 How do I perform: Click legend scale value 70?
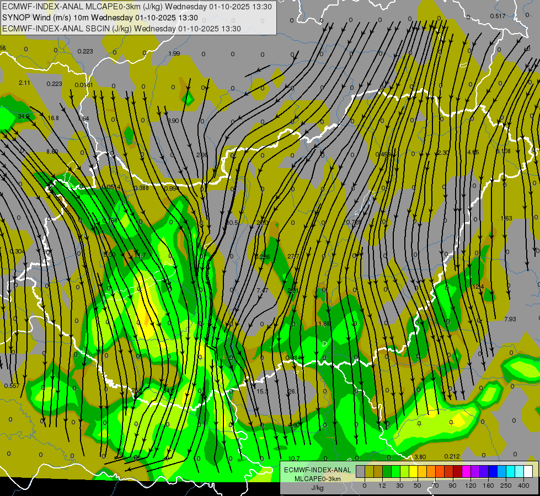point(435,486)
